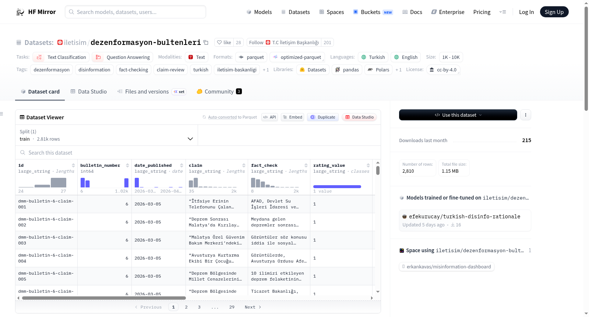Click the dezenformasyon tag
This screenshot has width=589, height=317.
click(x=52, y=70)
